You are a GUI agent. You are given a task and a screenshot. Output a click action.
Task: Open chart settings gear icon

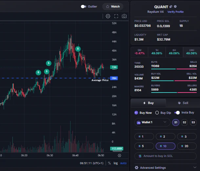pyautogui.click(x=108, y=16)
